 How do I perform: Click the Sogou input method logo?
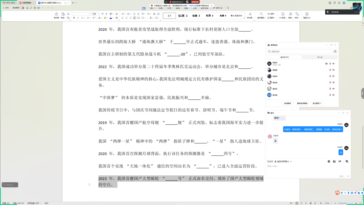(x=337, y=193)
